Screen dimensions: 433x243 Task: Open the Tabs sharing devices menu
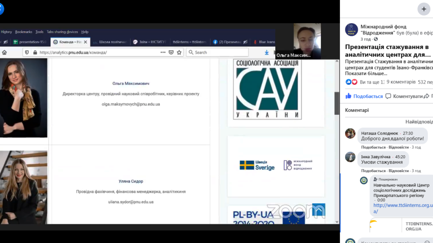click(62, 32)
